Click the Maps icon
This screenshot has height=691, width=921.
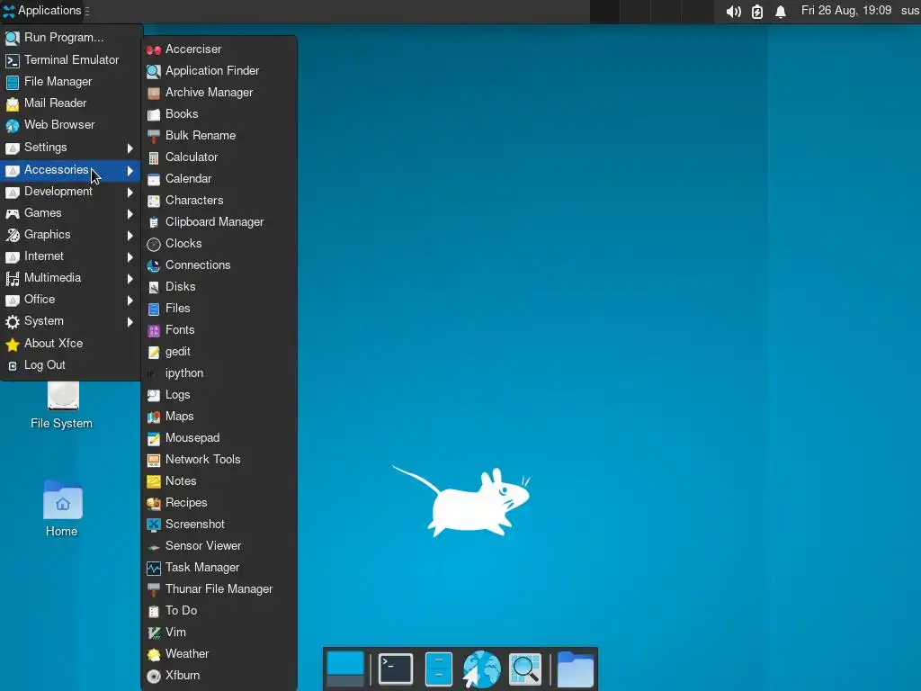pos(153,417)
